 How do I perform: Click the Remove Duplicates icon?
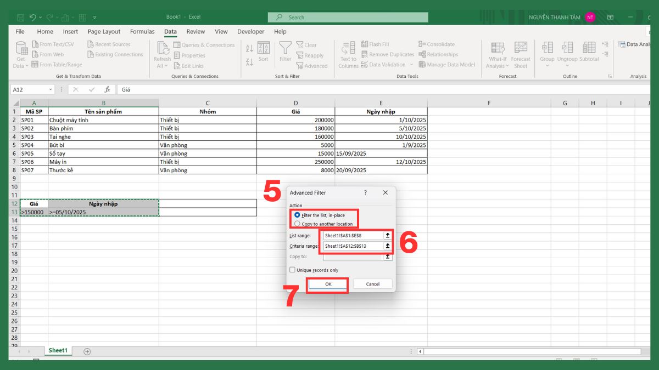pyautogui.click(x=364, y=54)
